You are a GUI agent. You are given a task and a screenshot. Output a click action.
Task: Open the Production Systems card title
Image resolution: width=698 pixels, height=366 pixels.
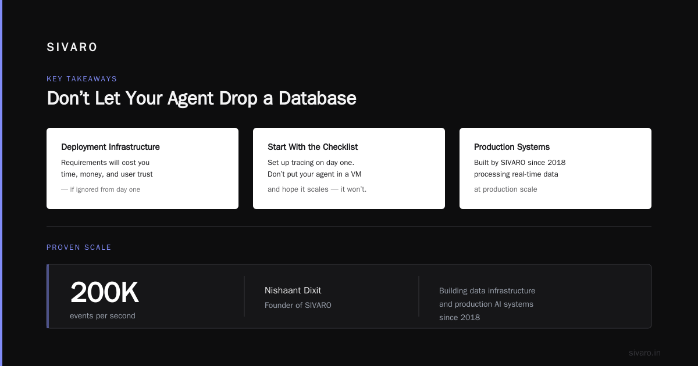512,147
